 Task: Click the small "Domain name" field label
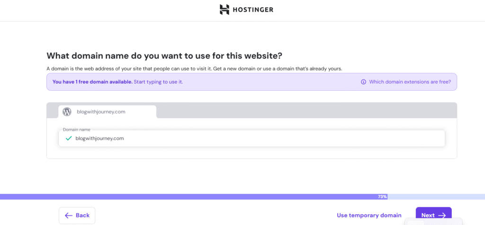(x=76, y=130)
